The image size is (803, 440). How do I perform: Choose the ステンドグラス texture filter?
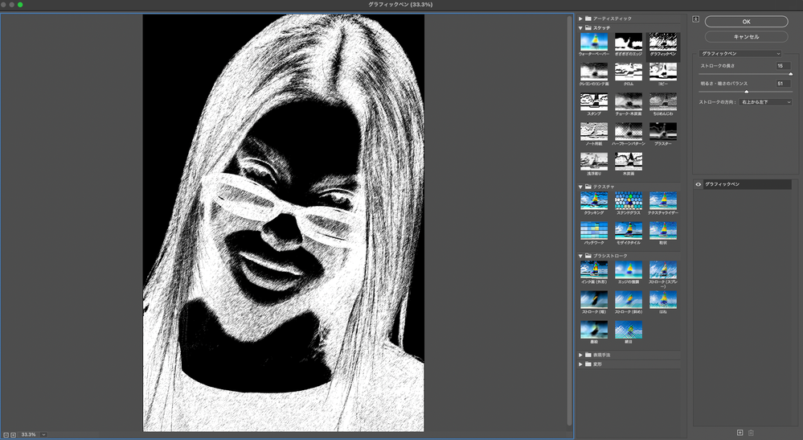click(x=629, y=200)
